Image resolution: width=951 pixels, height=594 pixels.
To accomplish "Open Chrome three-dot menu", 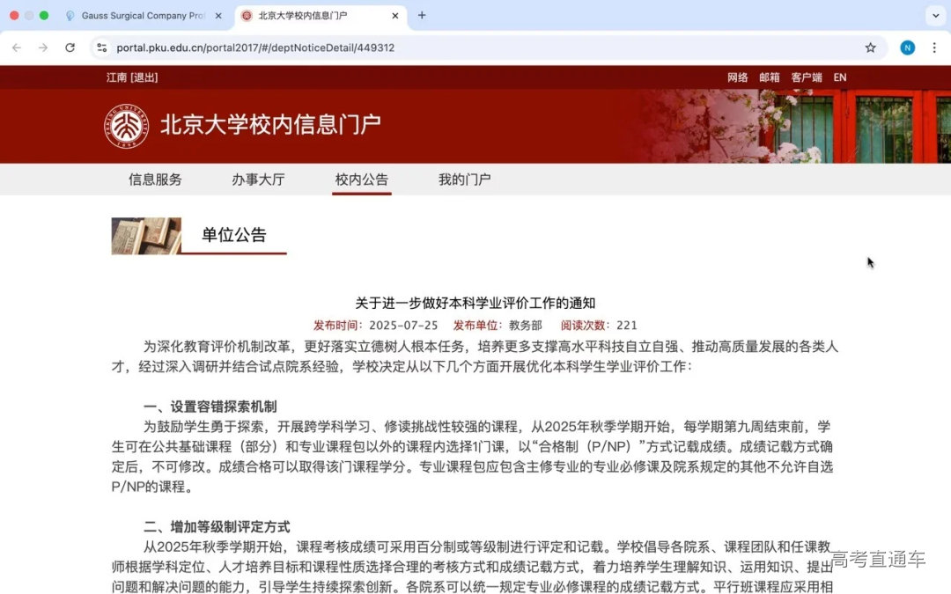I will point(933,48).
